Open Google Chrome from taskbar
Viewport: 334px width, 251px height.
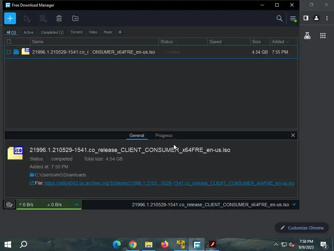pos(132,244)
